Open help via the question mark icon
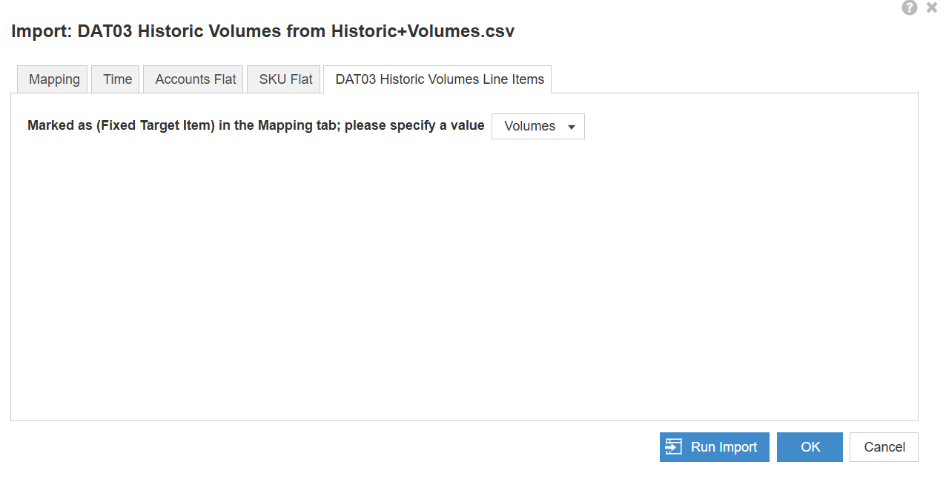 910,7
